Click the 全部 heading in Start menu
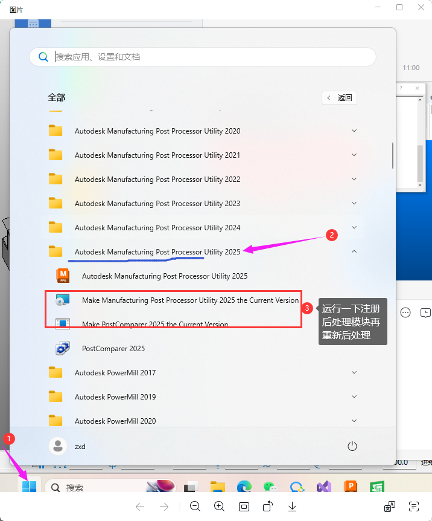Image resolution: width=432 pixels, height=521 pixels. pyautogui.click(x=56, y=97)
